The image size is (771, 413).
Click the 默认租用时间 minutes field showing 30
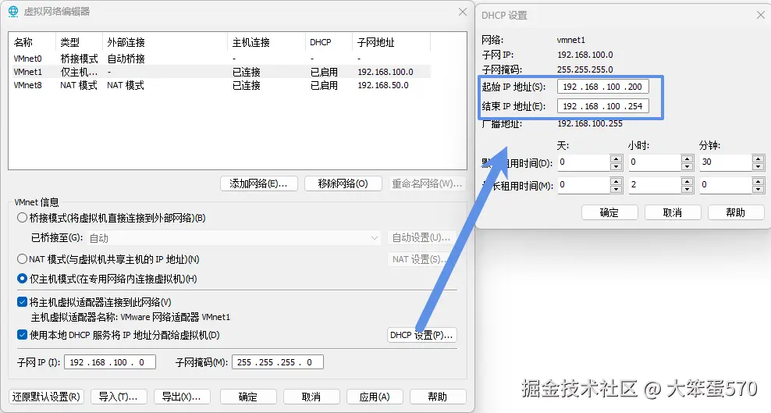coord(727,162)
